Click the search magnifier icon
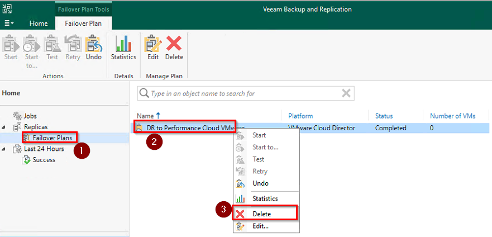 pyautogui.click(x=144, y=93)
